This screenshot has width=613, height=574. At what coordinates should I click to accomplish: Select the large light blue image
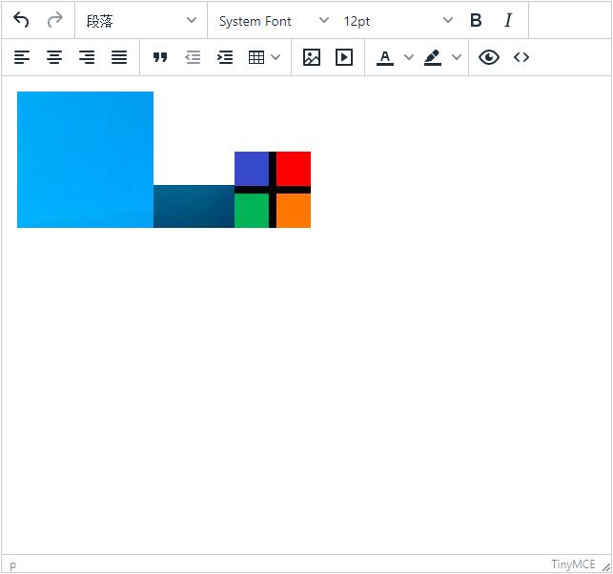[85, 159]
